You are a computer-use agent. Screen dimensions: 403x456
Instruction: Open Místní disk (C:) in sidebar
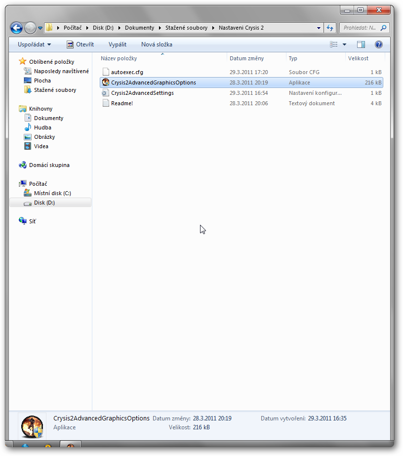(52, 193)
